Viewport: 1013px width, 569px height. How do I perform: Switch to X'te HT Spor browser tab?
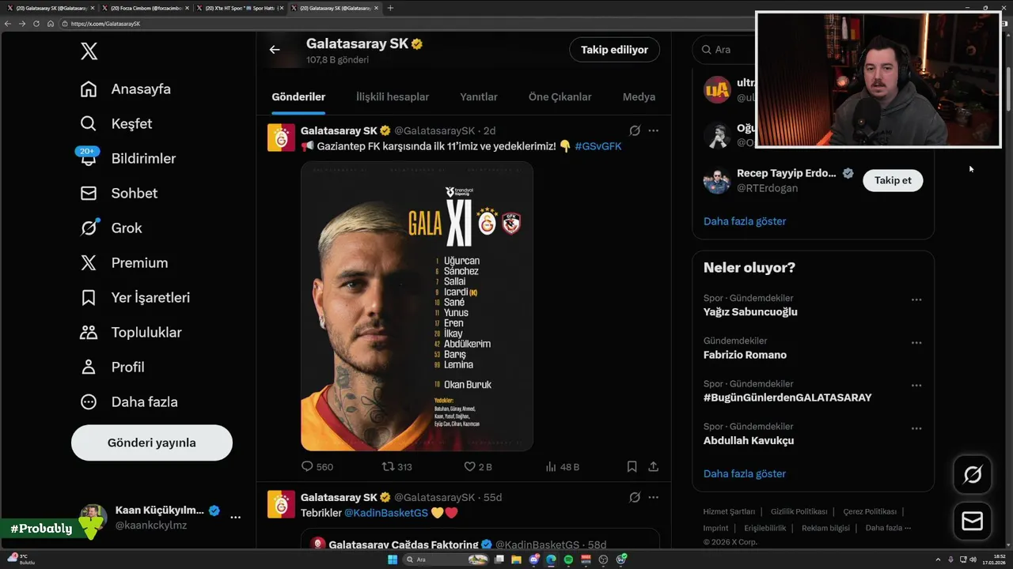coord(240,8)
